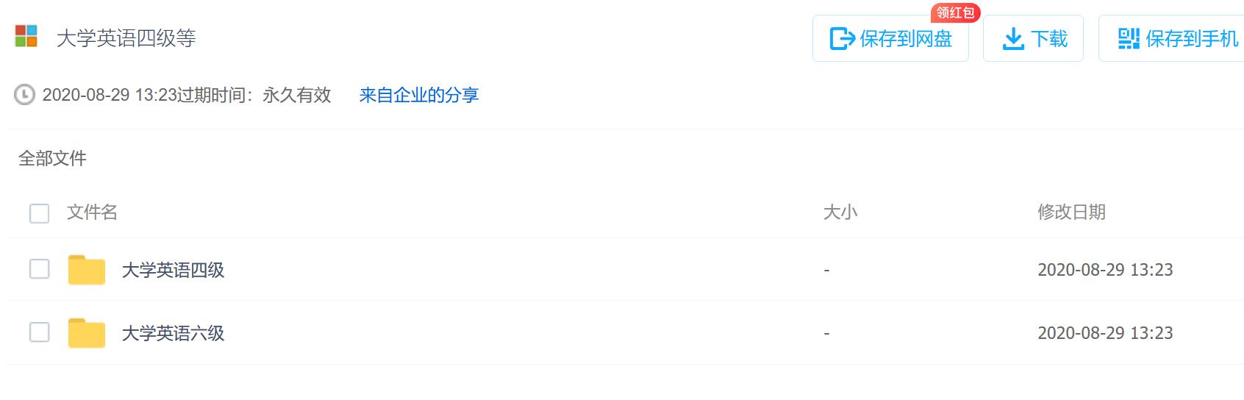Image resolution: width=1244 pixels, height=400 pixels.
Task: Click the 保存到网盘 button
Action: (x=890, y=38)
